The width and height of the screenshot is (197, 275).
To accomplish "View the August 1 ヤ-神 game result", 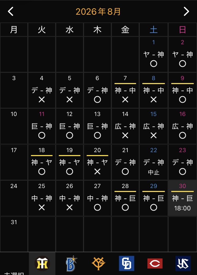I will click(154, 54).
